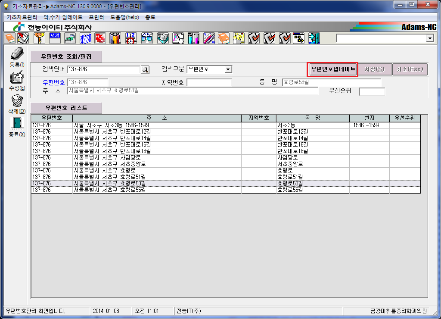Screen dimensions: 441x319
Task: Click the 수정(E) edit sidebar icon
Action: [x=17, y=81]
